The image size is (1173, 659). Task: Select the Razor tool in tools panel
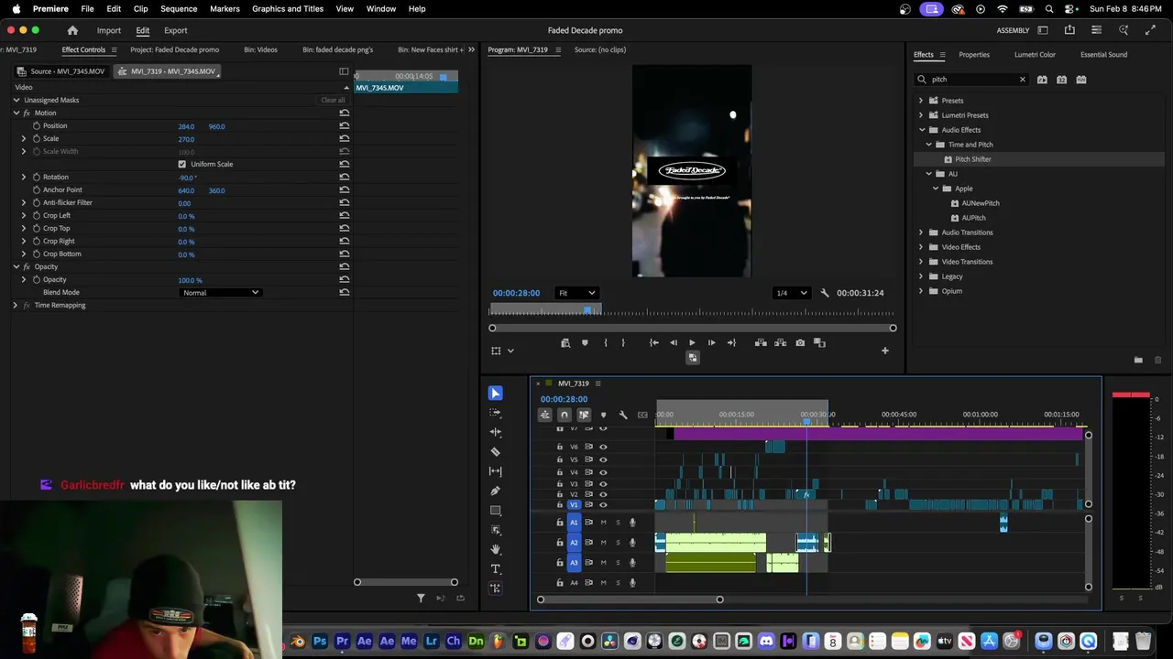[x=496, y=452]
